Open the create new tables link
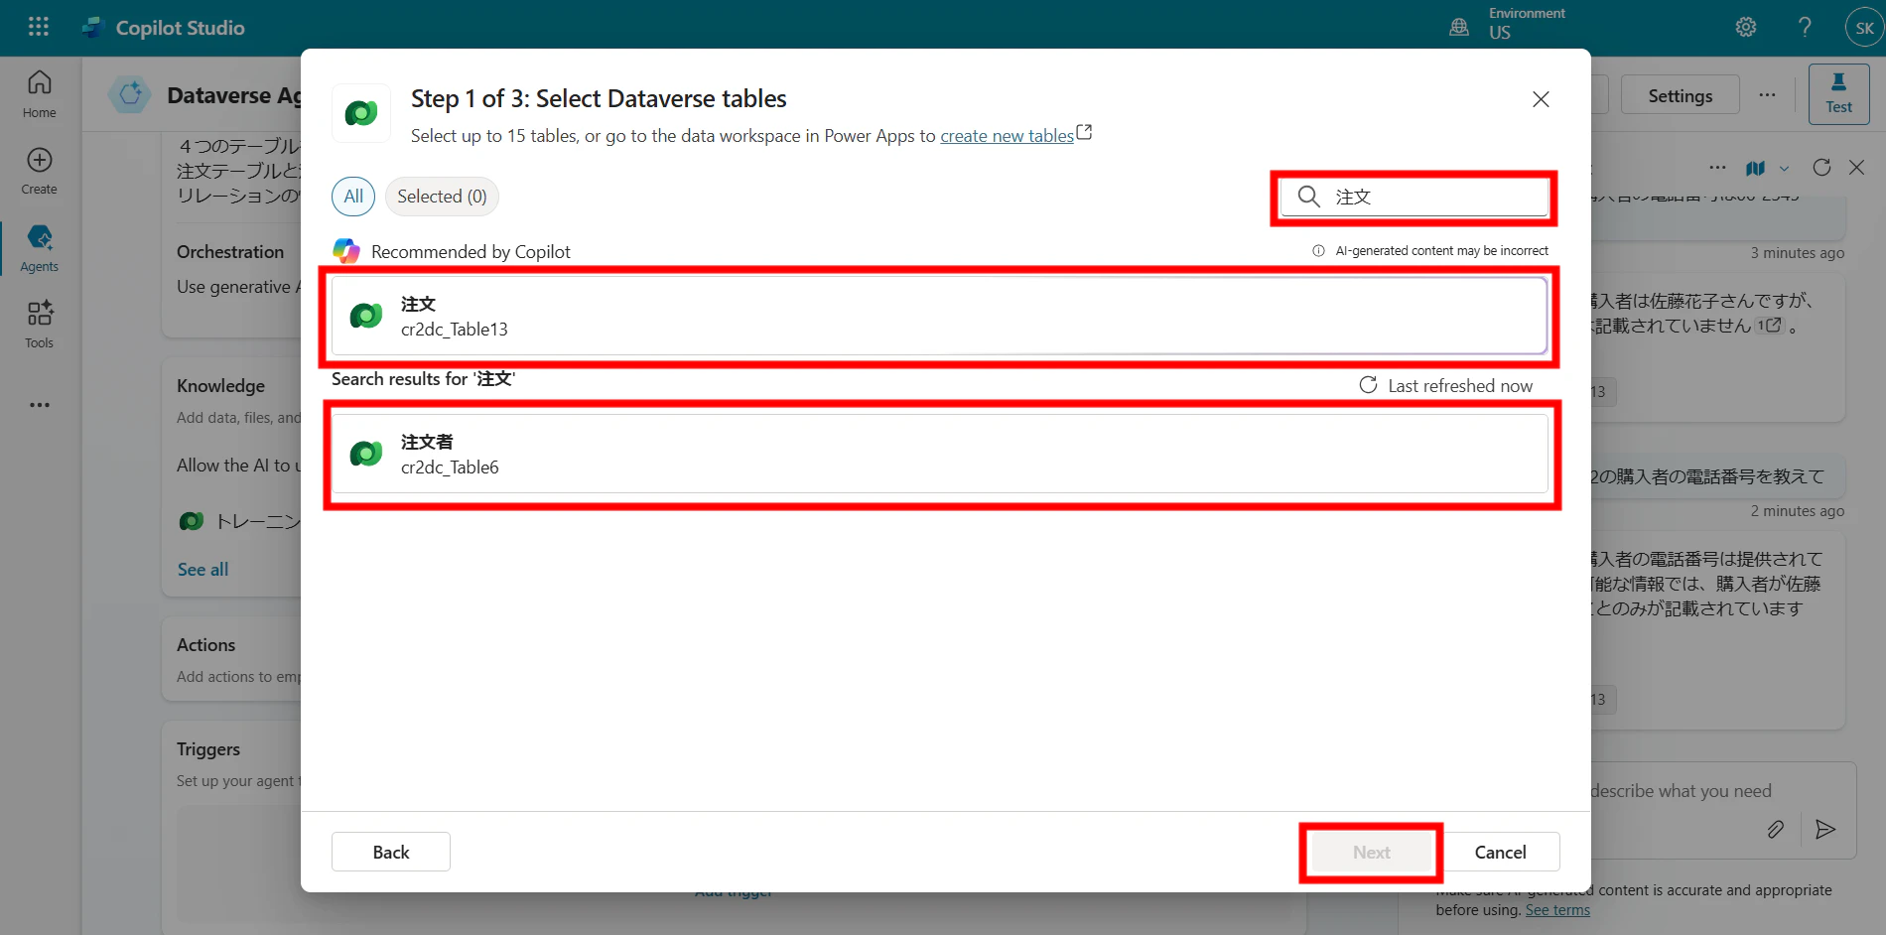 point(1007,136)
